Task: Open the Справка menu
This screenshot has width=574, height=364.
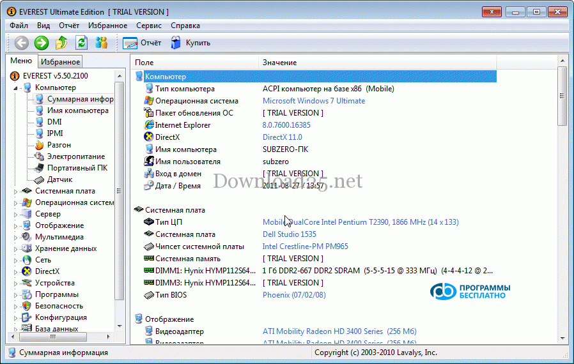Action: click(x=185, y=26)
